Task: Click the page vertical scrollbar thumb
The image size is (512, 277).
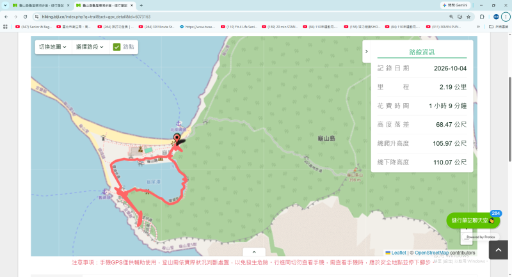Action: (x=509, y=119)
